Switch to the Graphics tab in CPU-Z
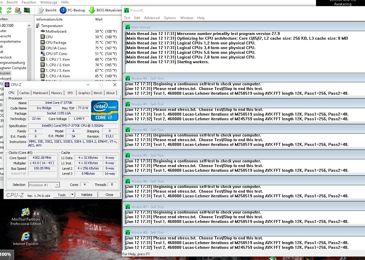 (x=84, y=93)
